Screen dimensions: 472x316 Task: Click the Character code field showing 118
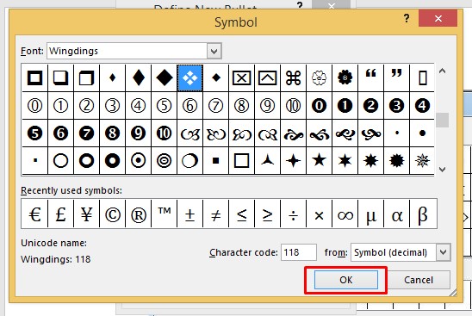click(299, 252)
